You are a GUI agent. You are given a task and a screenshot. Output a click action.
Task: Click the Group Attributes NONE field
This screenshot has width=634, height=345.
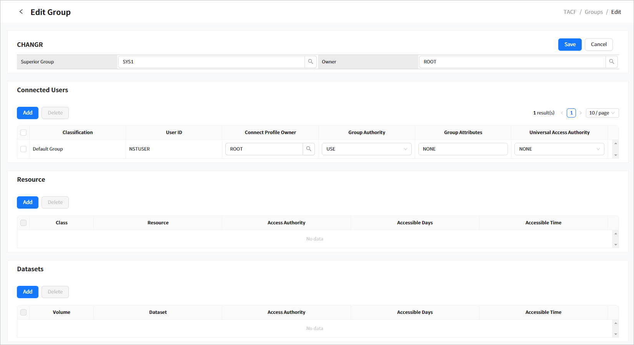tap(463, 149)
